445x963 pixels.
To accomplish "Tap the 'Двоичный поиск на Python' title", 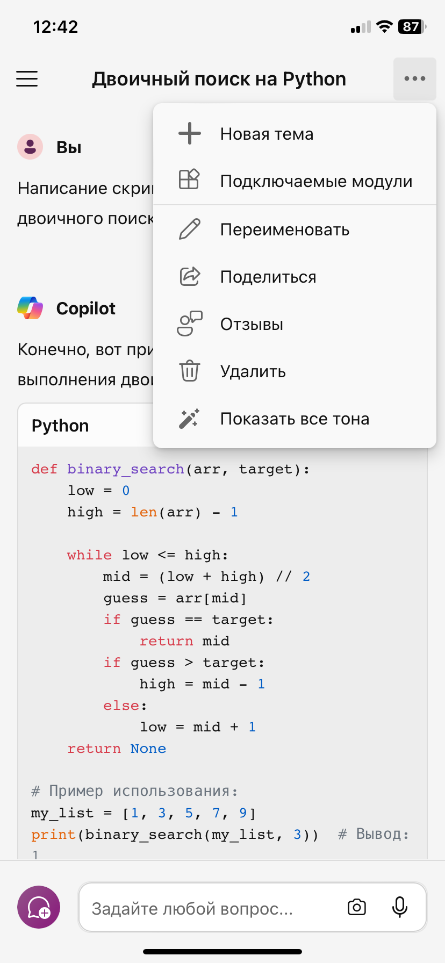I will point(219,79).
